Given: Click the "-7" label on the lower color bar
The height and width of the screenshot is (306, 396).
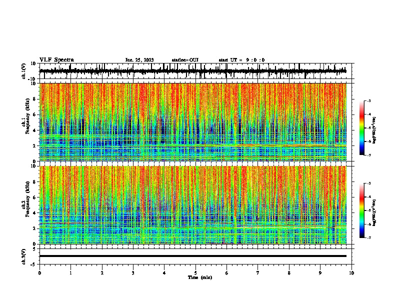Looking at the screenshot, I should click(x=368, y=237).
